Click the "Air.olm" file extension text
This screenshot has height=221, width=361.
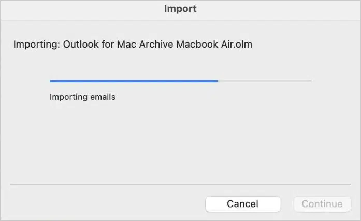237,45
